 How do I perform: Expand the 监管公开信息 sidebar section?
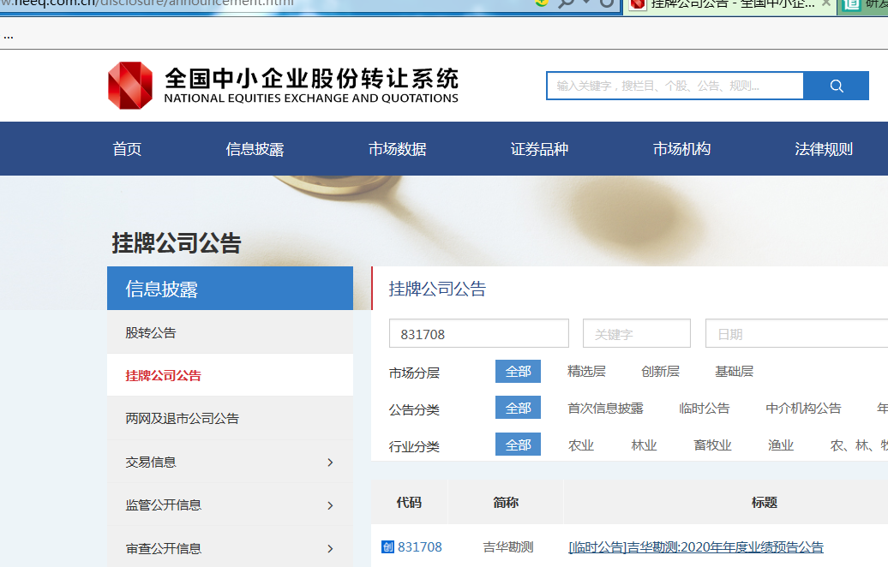tap(229, 504)
